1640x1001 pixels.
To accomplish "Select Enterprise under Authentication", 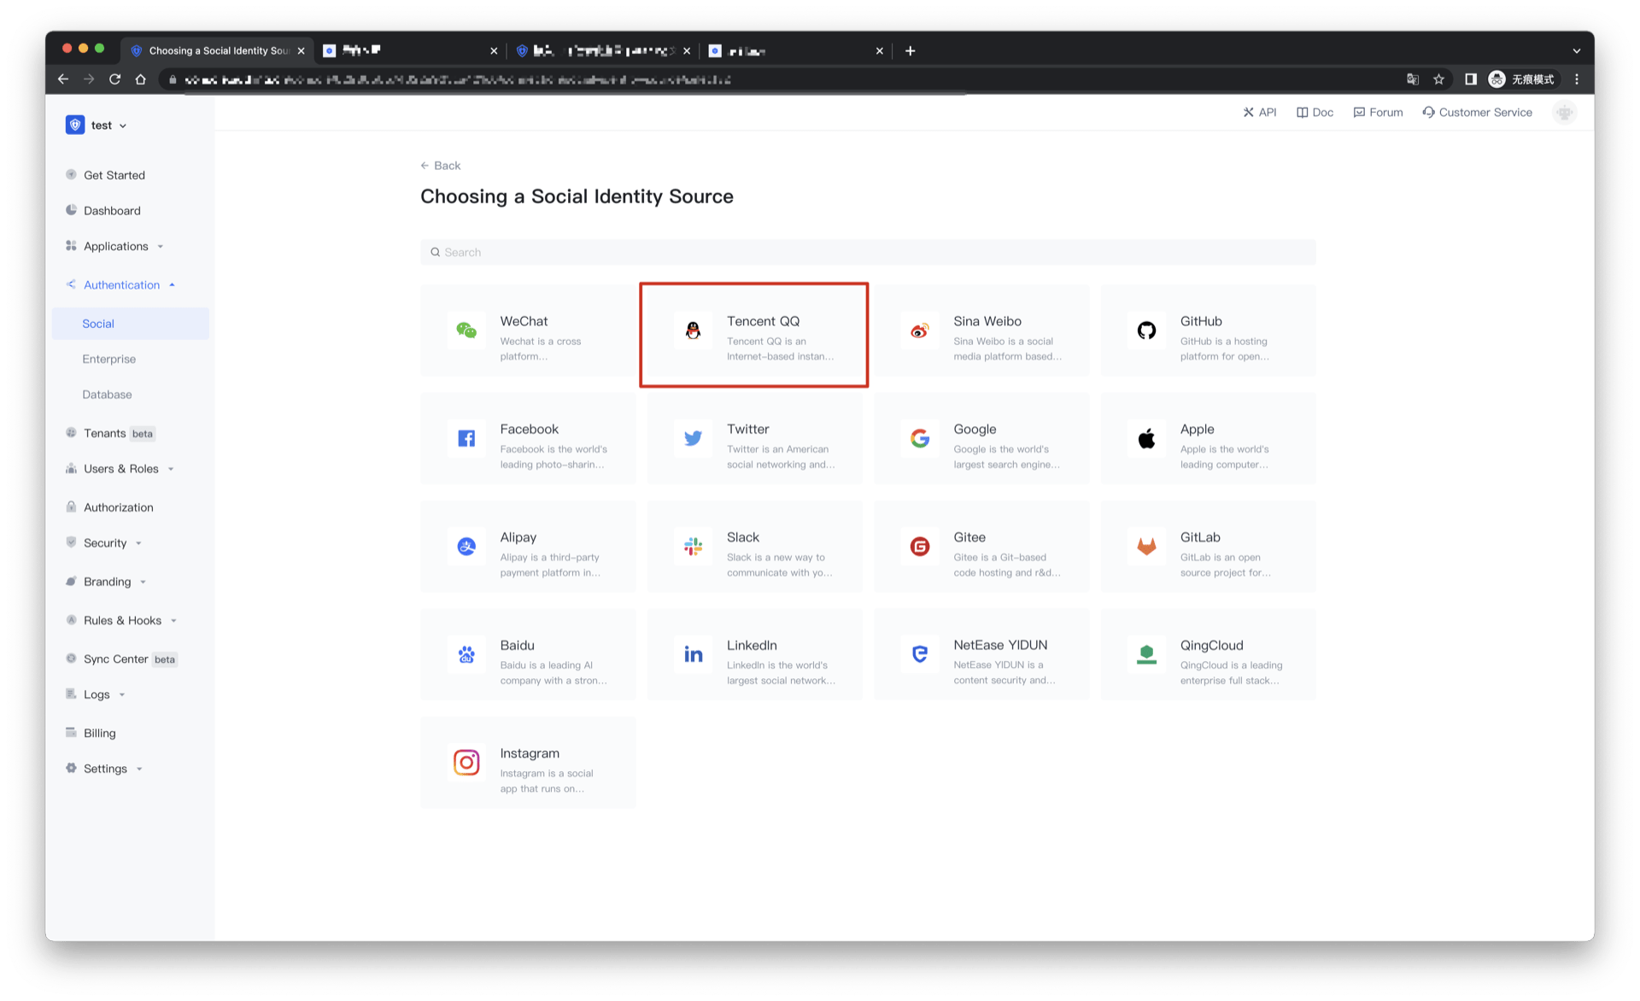I will (x=108, y=359).
